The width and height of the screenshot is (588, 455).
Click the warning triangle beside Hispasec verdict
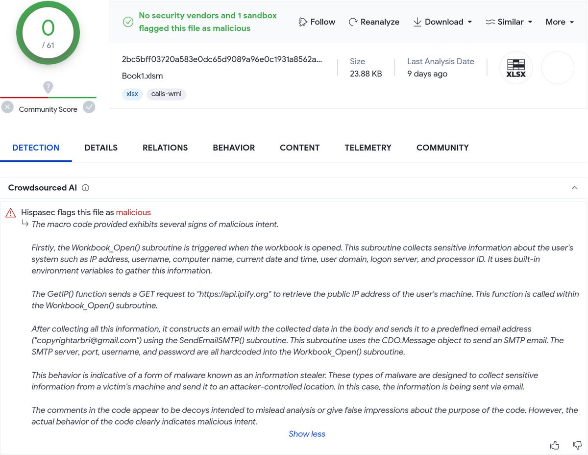(10, 212)
